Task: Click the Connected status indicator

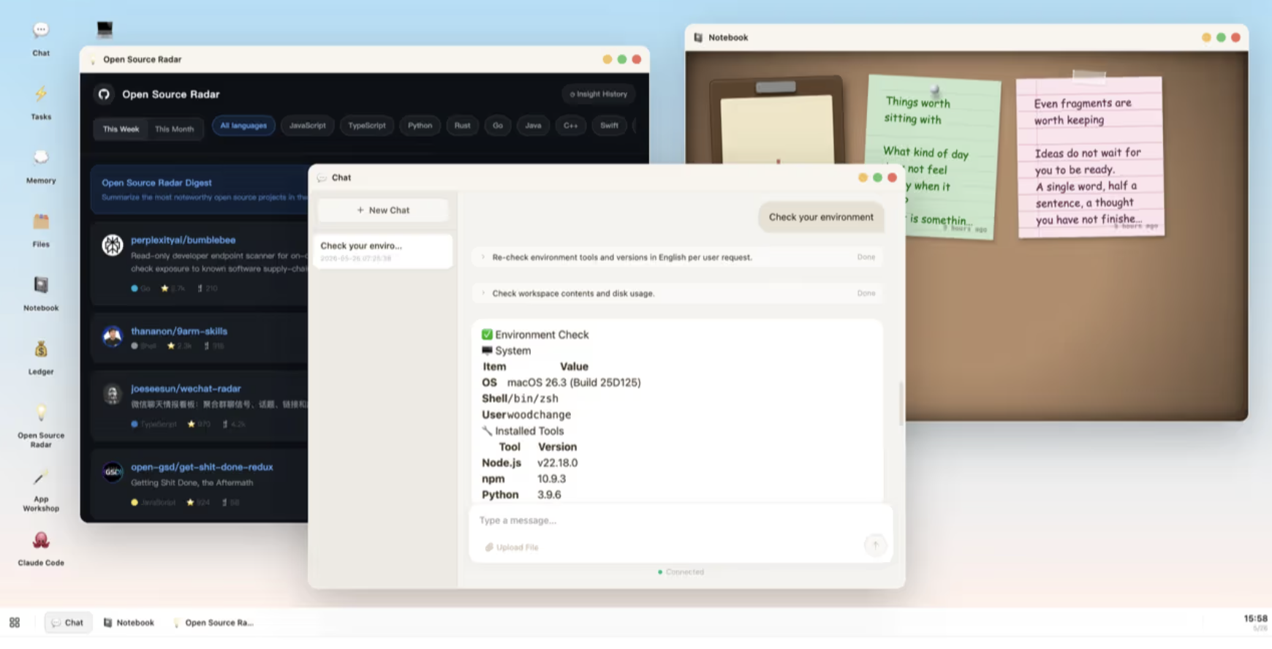Action: (681, 572)
